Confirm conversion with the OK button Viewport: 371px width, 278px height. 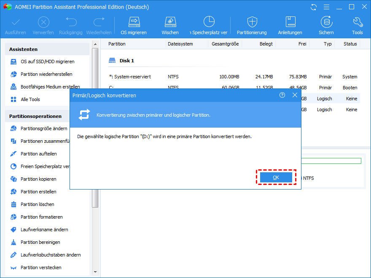pyautogui.click(x=276, y=177)
